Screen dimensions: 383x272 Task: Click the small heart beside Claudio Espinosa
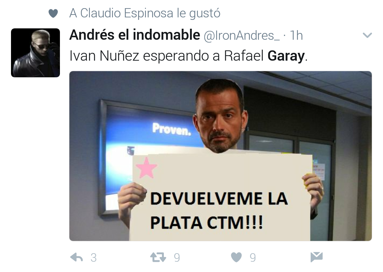53,13
